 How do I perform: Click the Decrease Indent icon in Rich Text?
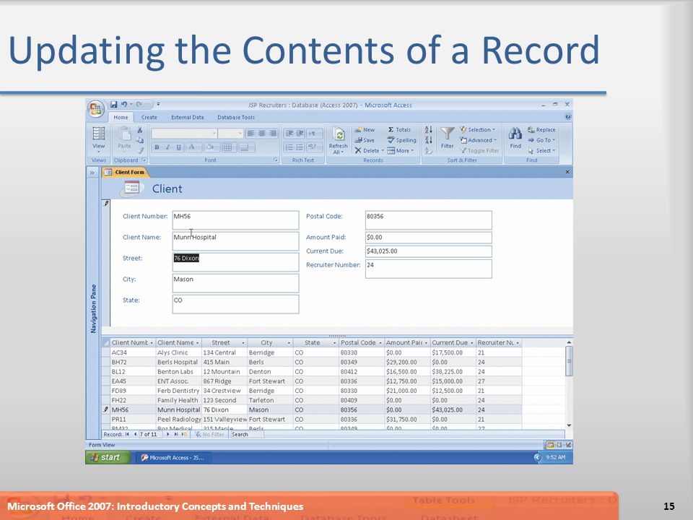click(x=289, y=133)
